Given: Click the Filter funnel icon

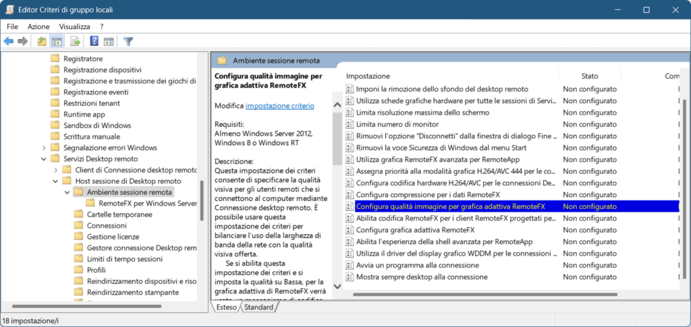Looking at the screenshot, I should coord(128,42).
